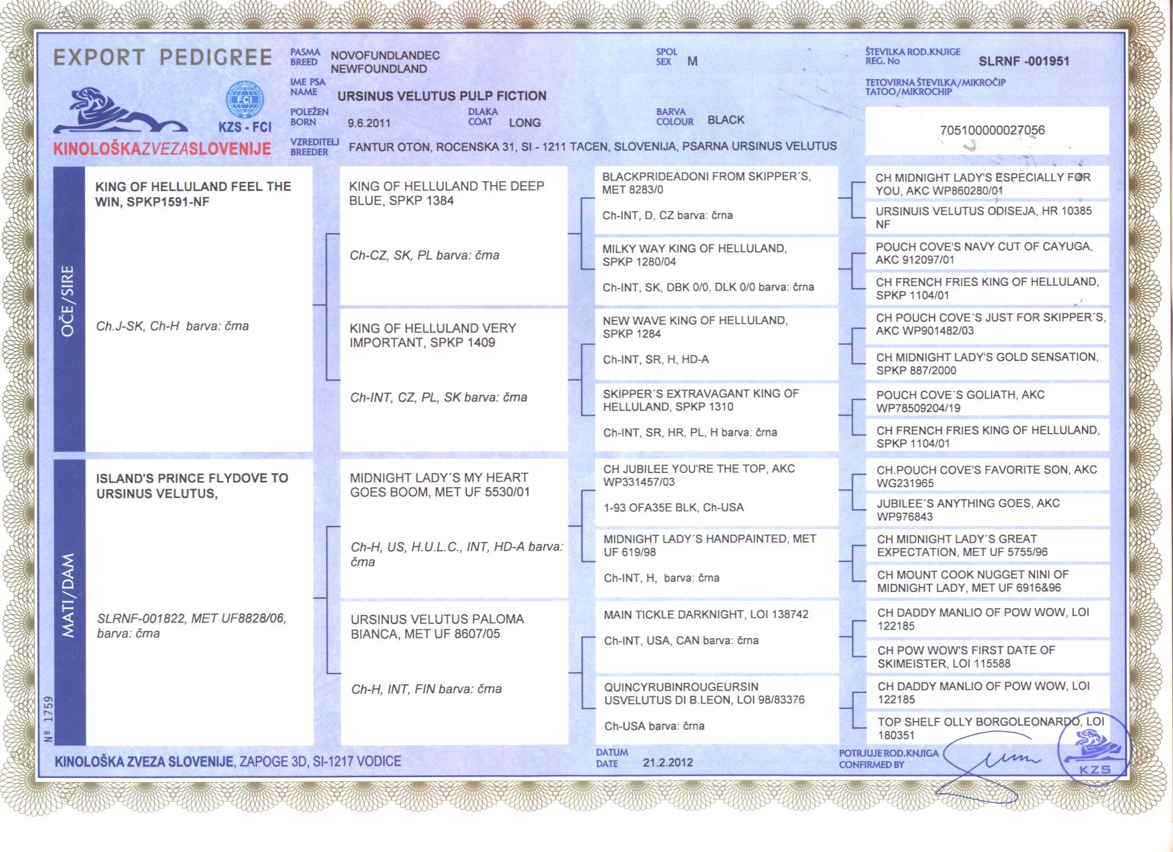Click the breed name NEWFOUNDLAND
1173x852 pixels.
(x=378, y=69)
